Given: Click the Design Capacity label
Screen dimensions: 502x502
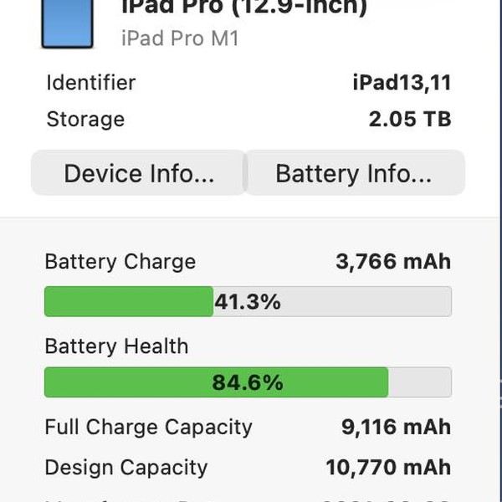Looking at the screenshot, I should point(125,467).
